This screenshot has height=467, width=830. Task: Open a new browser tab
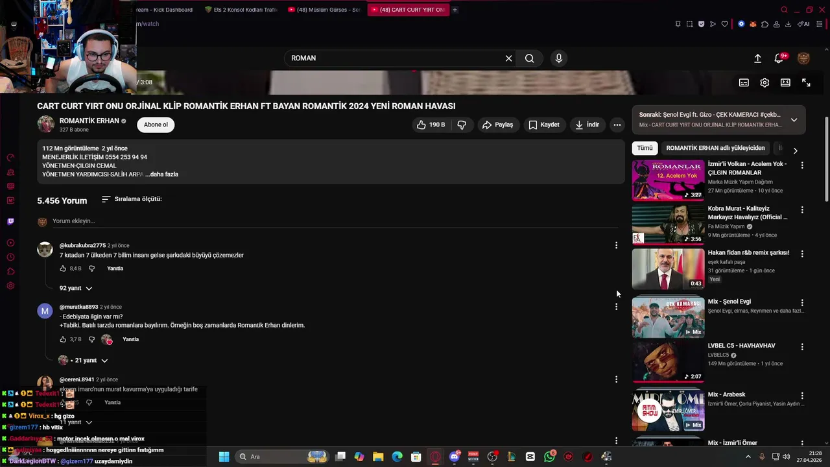coord(455,10)
